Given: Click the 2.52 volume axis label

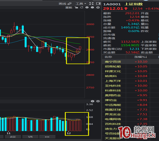Looking at the screenshot, I should coord(89,110).
